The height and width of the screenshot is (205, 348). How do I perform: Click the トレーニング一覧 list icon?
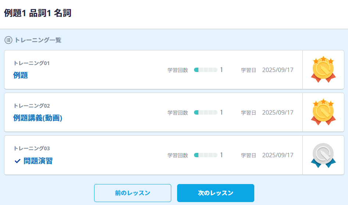pyautogui.click(x=8, y=40)
